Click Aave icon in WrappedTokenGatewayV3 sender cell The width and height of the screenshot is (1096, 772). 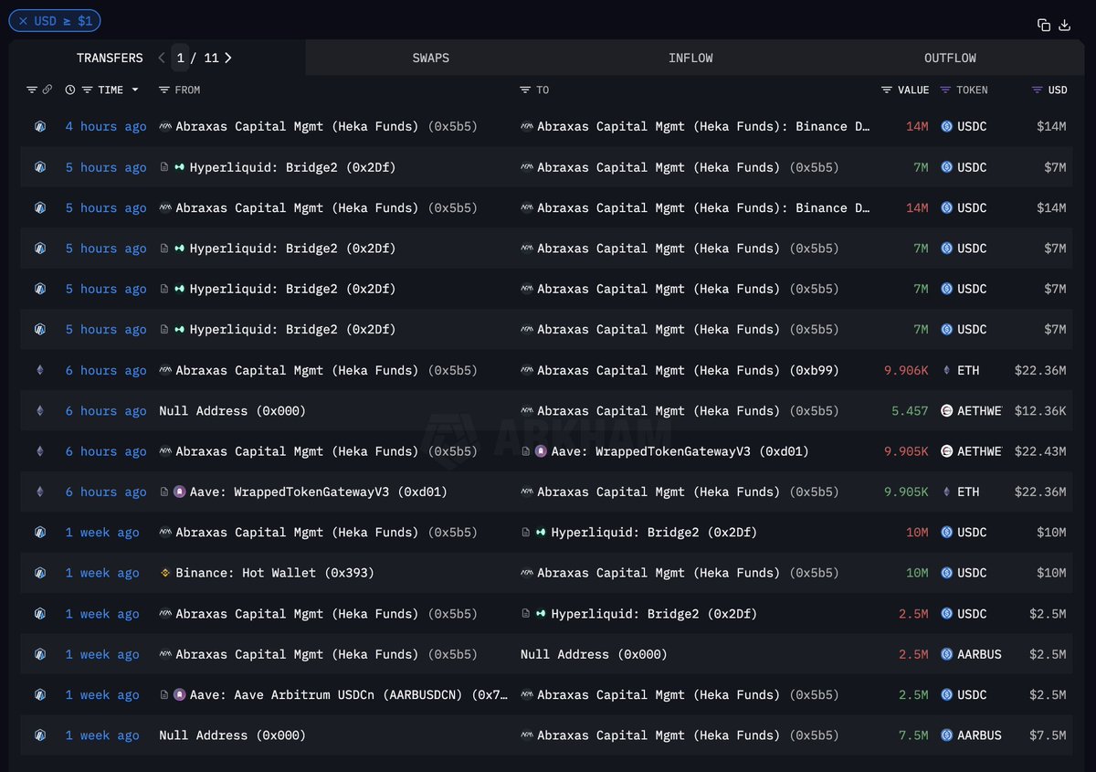179,492
